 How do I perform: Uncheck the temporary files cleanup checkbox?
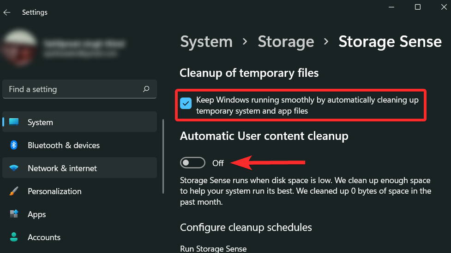[x=186, y=103]
